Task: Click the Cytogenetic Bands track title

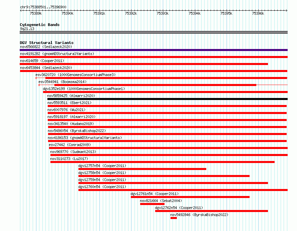Action: (x=40, y=25)
